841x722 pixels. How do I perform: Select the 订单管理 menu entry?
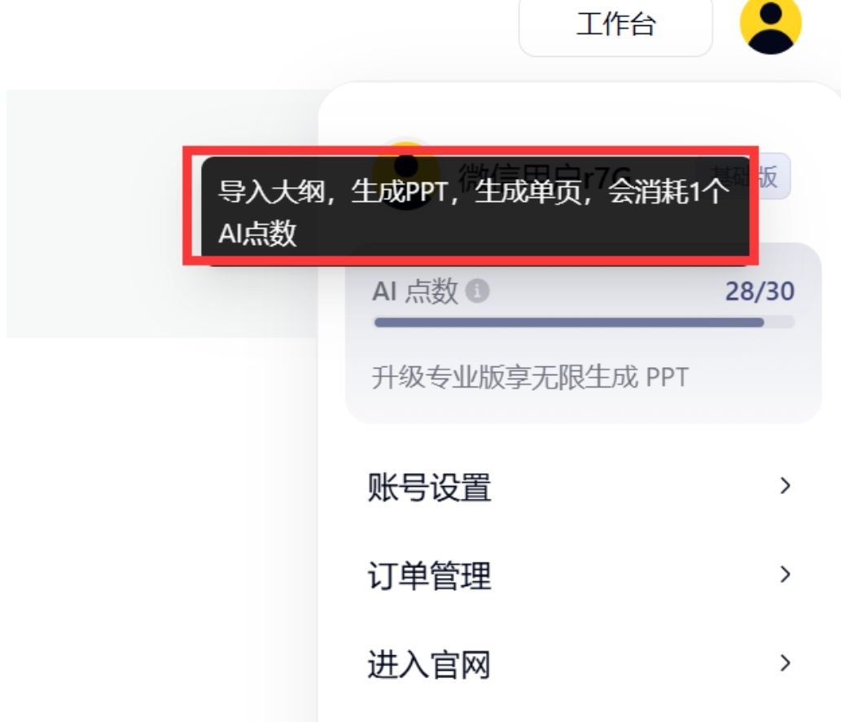tap(580, 575)
